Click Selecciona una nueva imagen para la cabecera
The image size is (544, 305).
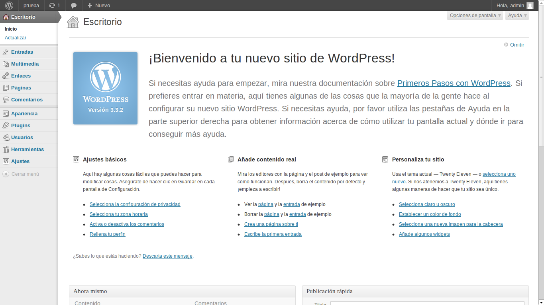[x=451, y=224]
